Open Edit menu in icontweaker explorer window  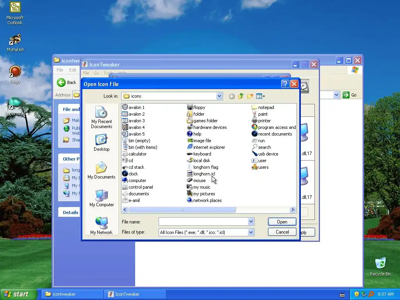click(72, 70)
